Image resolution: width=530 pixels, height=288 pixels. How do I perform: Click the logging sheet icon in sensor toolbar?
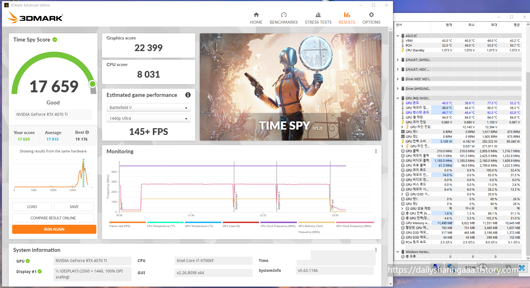[x=496, y=267]
